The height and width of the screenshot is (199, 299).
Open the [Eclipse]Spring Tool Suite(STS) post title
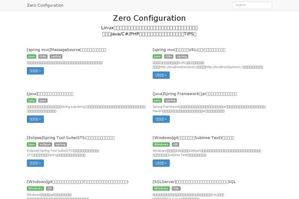click(71, 138)
